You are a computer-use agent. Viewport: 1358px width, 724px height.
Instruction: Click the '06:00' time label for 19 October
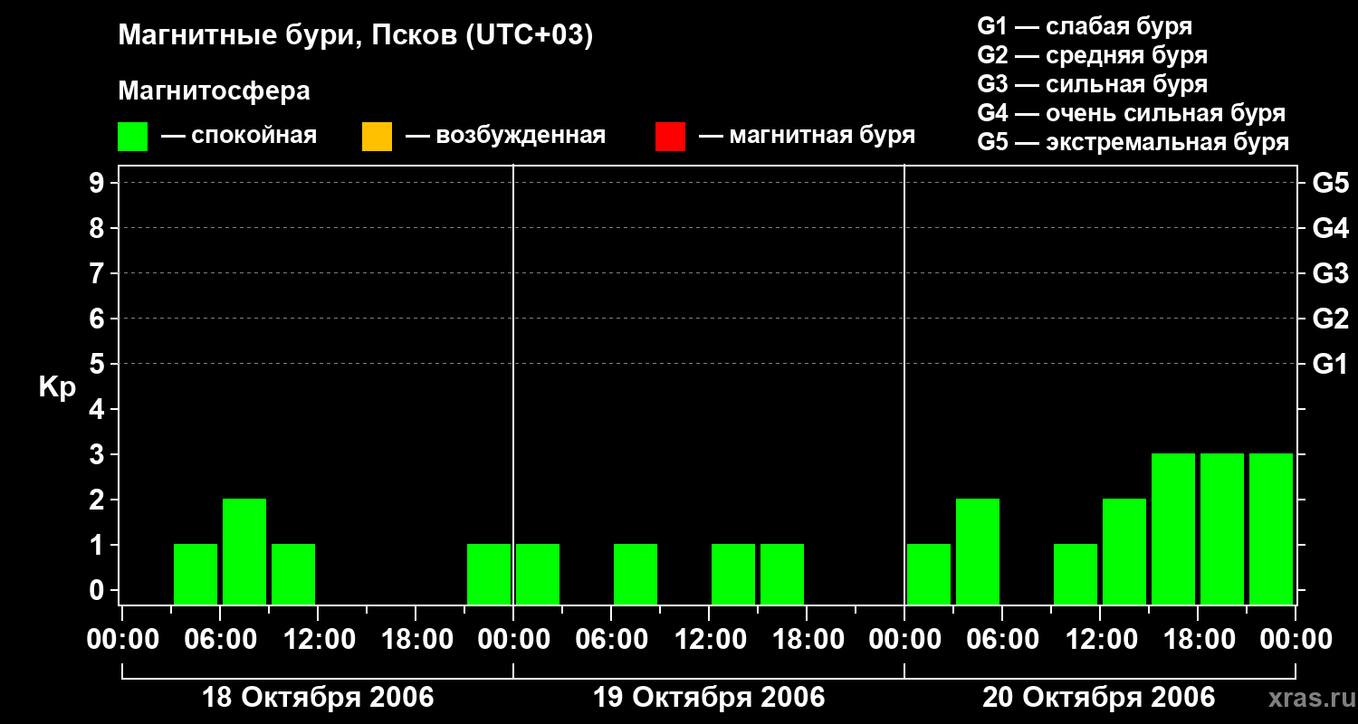click(x=611, y=640)
